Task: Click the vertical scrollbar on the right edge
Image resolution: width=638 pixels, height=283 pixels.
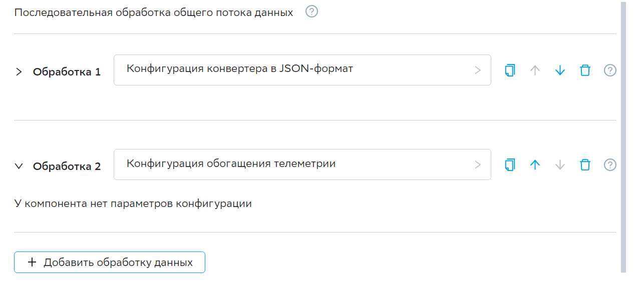Action: tap(623, 135)
